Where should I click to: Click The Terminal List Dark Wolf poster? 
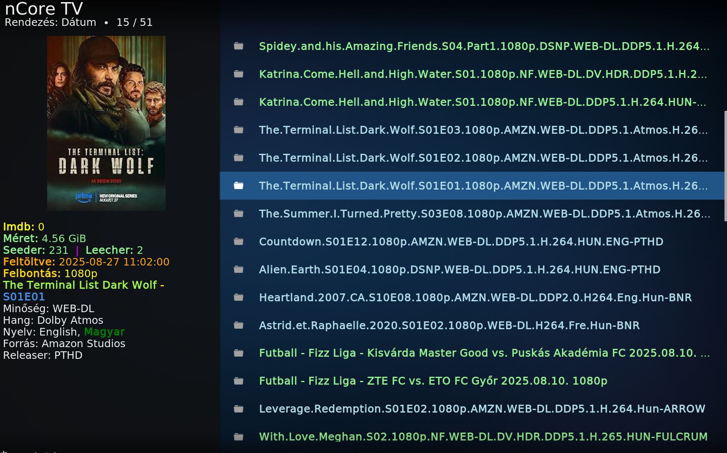click(x=106, y=123)
